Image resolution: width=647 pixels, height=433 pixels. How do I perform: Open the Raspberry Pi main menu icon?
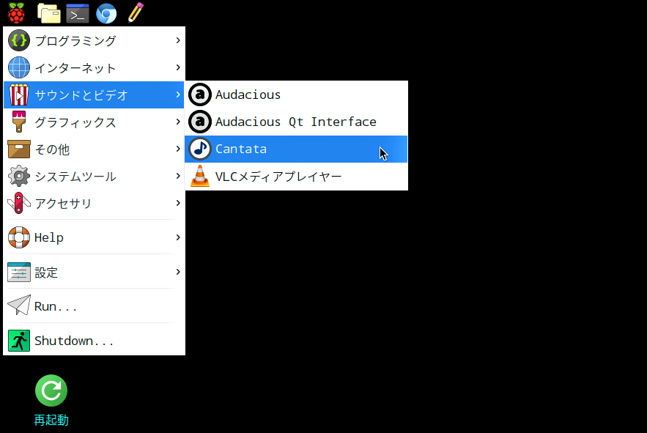click(x=16, y=12)
